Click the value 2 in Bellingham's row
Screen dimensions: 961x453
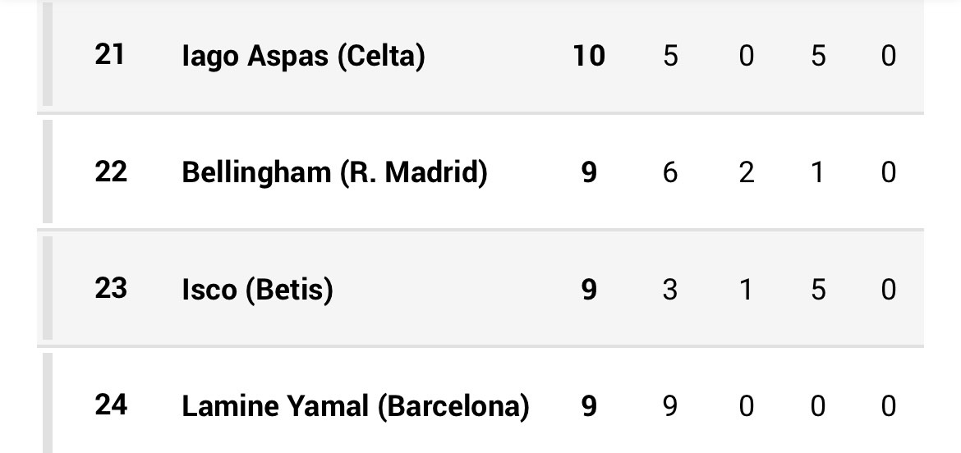[x=746, y=173]
